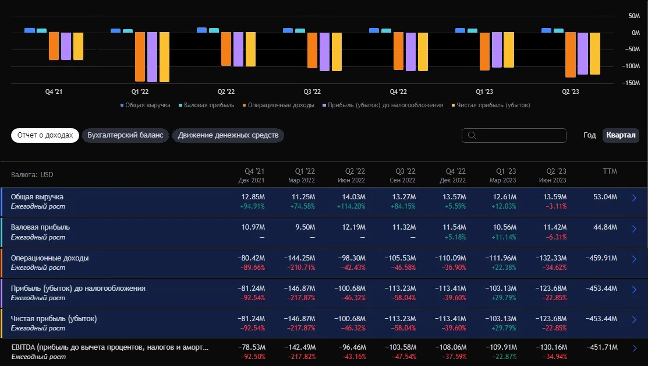The image size is (648, 366).
Task: Open the Отчет о доходах tab
Action: tap(45, 135)
